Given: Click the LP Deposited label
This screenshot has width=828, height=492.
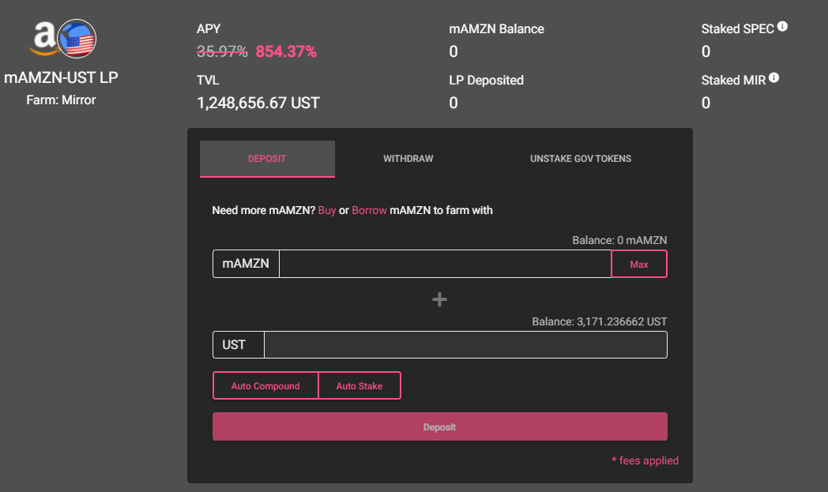Looking at the screenshot, I should point(487,81).
